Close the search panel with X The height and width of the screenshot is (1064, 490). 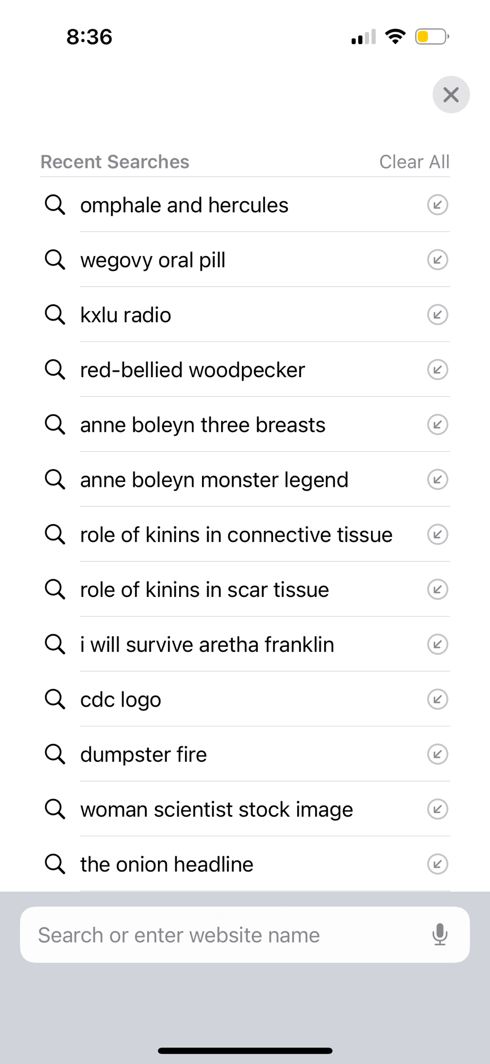(451, 95)
